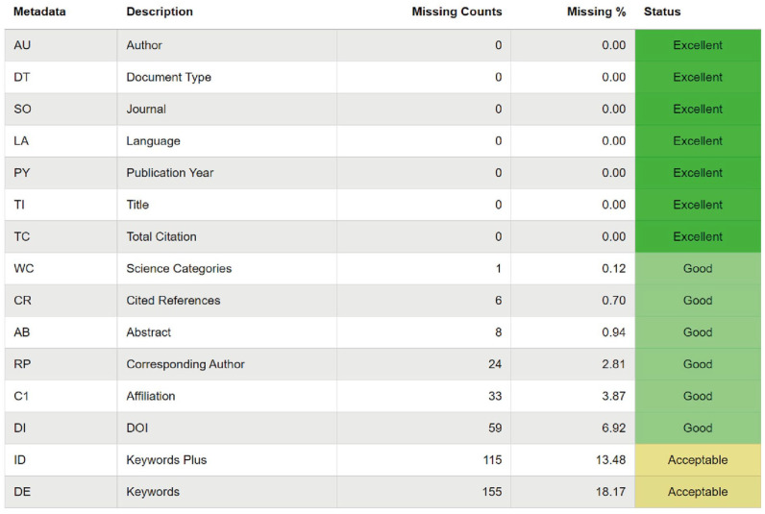Click the Acceptable status for DE Keywords
This screenshot has height=514, width=765.
698,492
